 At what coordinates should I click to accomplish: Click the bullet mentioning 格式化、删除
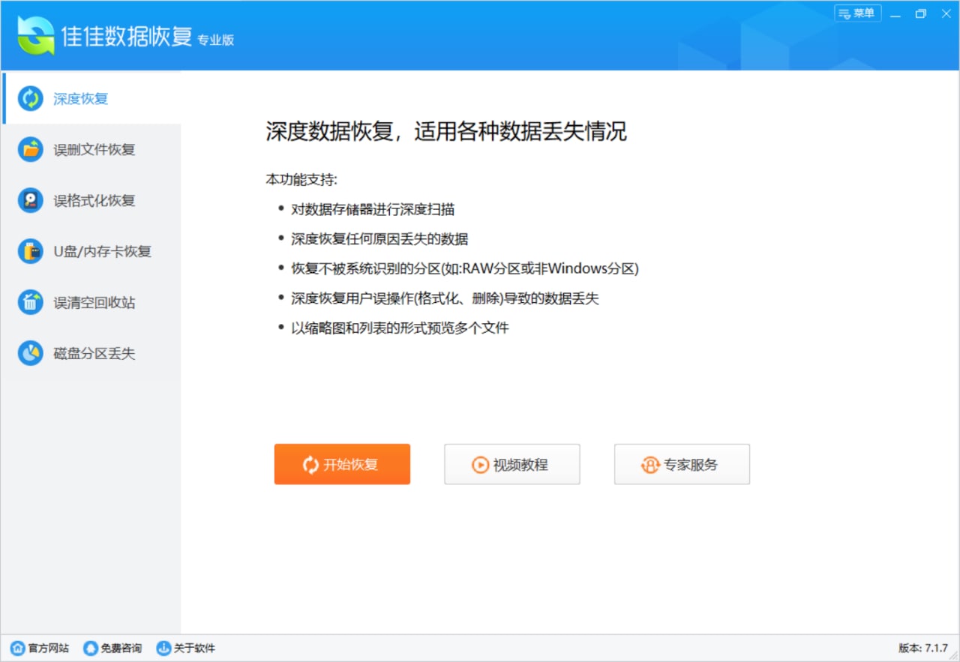(445, 298)
